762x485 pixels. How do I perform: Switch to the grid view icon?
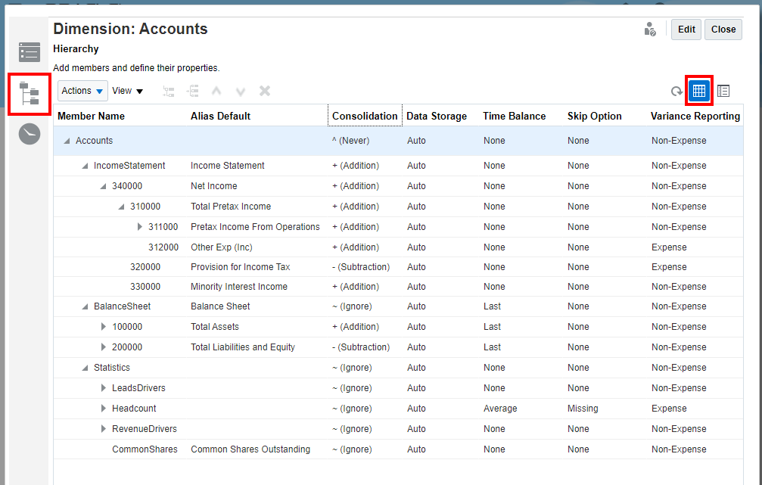coord(699,90)
